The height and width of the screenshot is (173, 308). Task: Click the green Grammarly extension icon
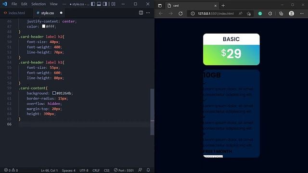click(260, 13)
